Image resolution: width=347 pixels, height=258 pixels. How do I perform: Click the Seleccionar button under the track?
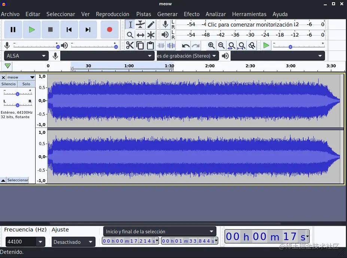pyautogui.click(x=18, y=180)
